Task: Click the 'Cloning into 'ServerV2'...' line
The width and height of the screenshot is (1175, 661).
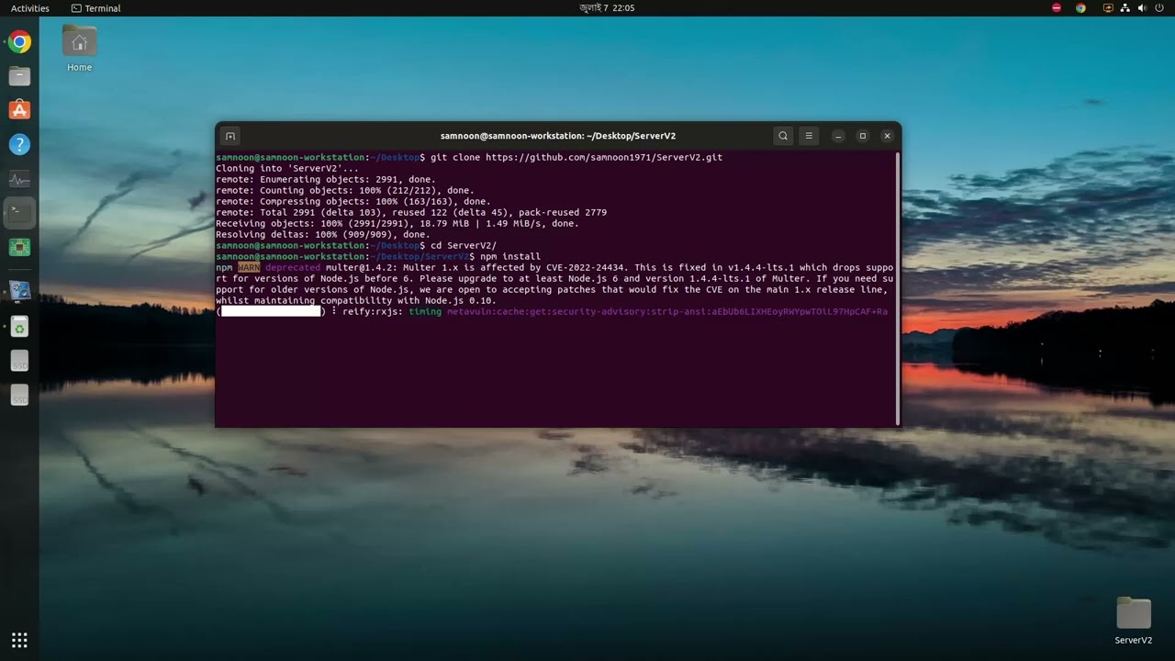Action: [x=287, y=169]
